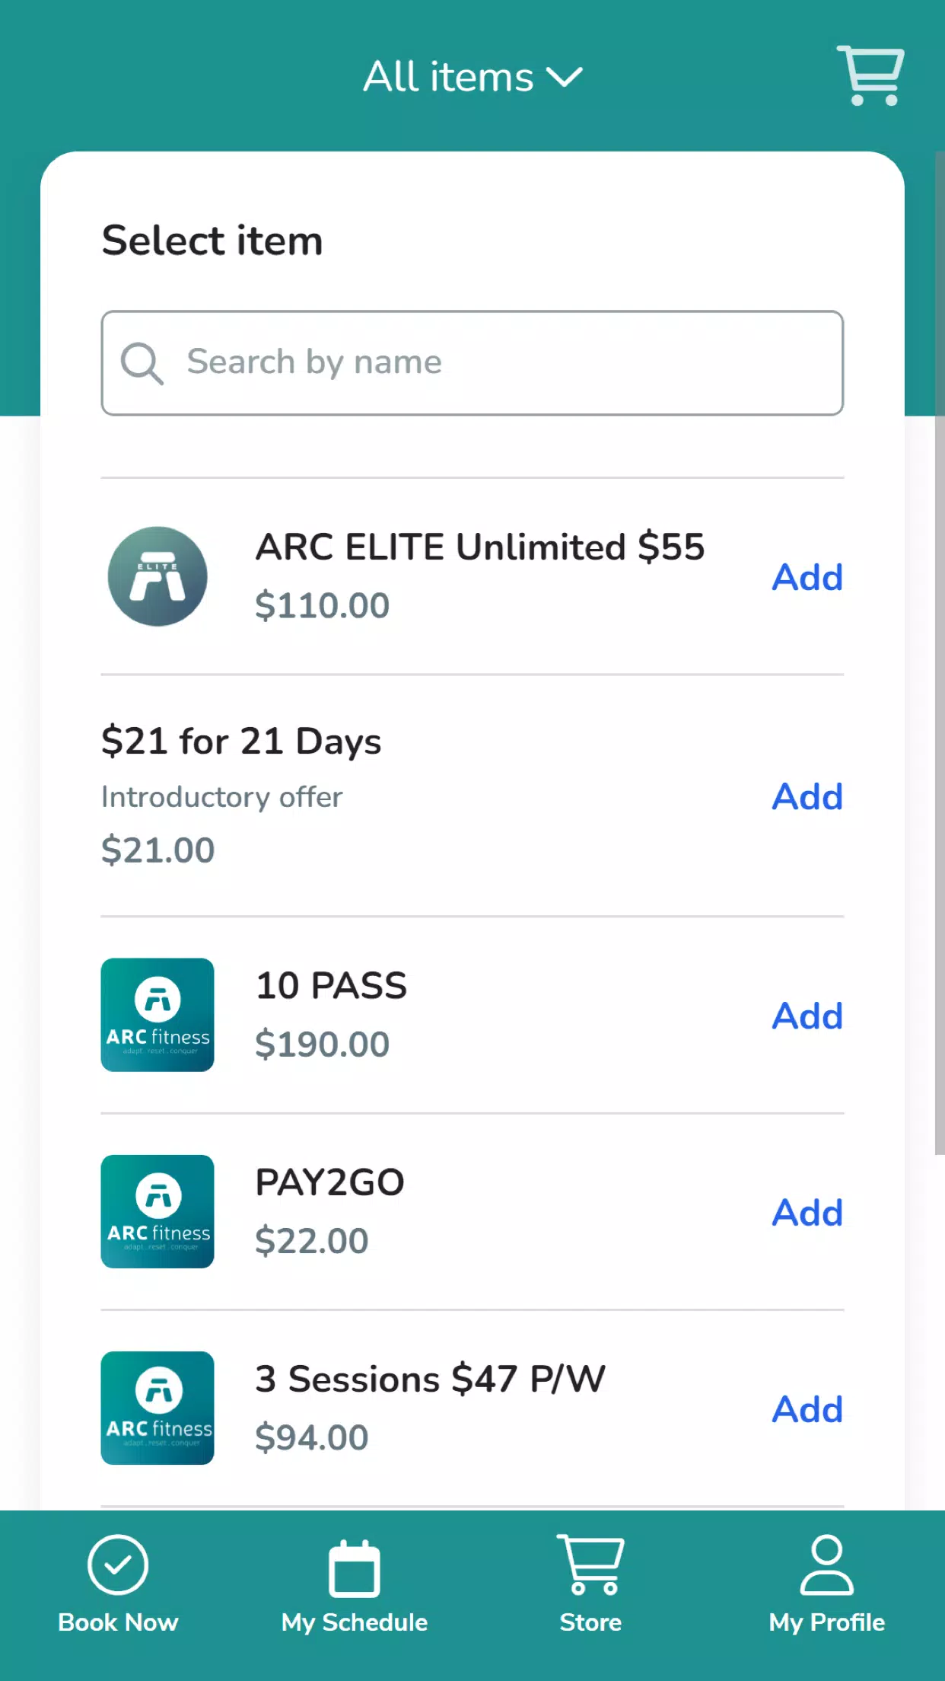Tap the PAY2GO ARC fitness thumbnail
This screenshot has height=1681, width=945.
point(157,1211)
